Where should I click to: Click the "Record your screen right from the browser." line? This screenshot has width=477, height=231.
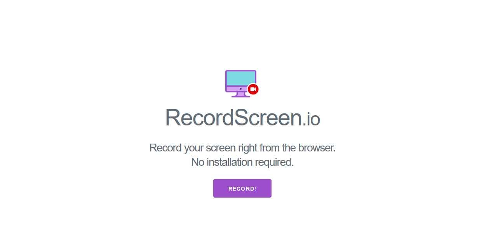(x=242, y=148)
